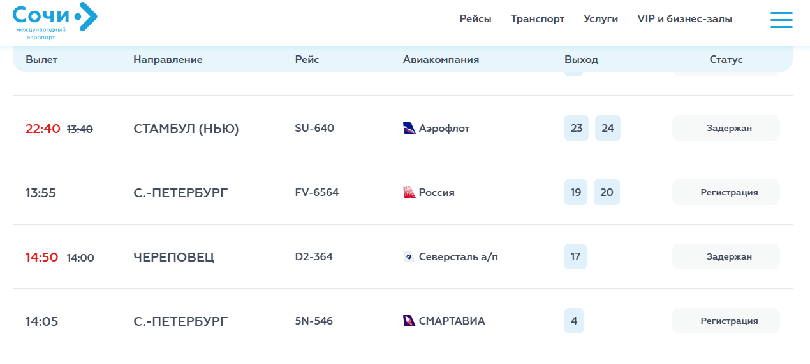Open flight number SU-640 details
Image resolution: width=810 pixels, height=364 pixels.
click(x=314, y=128)
